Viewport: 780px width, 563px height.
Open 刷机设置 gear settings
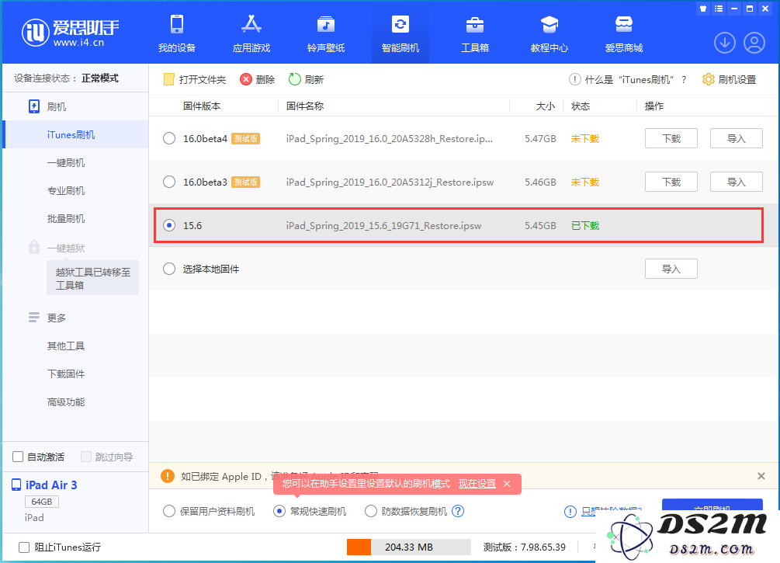click(729, 80)
